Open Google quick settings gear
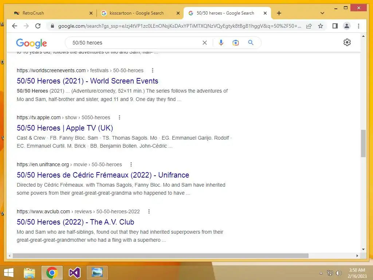 [347, 42]
